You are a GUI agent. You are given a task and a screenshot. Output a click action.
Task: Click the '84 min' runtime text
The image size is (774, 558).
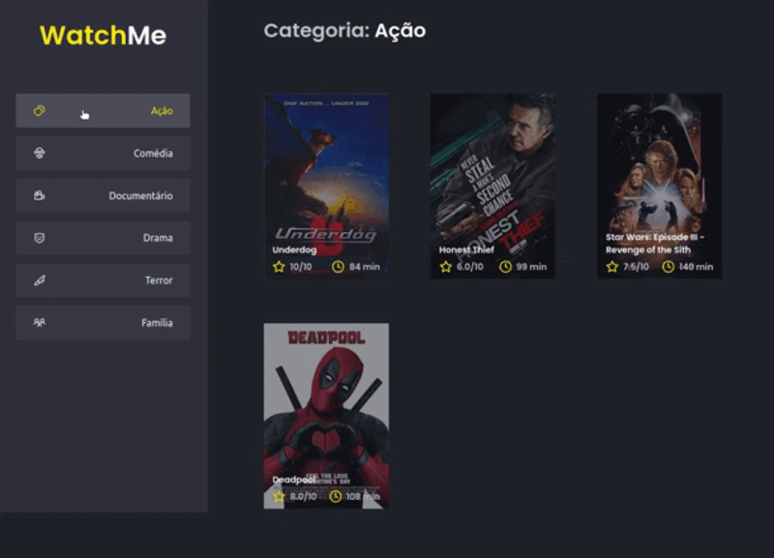[x=365, y=267]
